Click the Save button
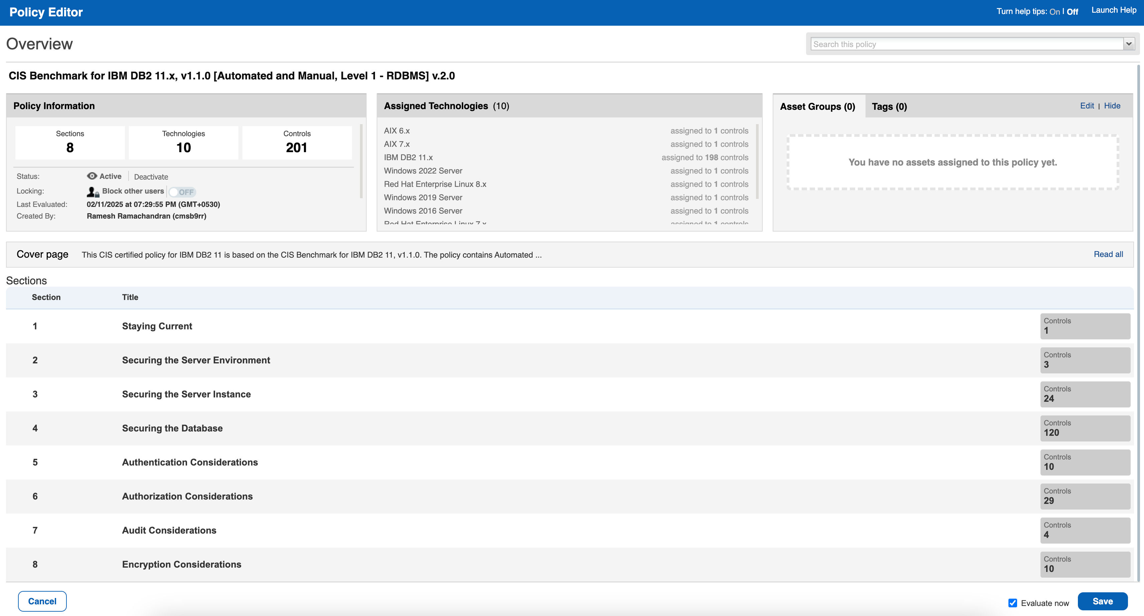 1102,601
